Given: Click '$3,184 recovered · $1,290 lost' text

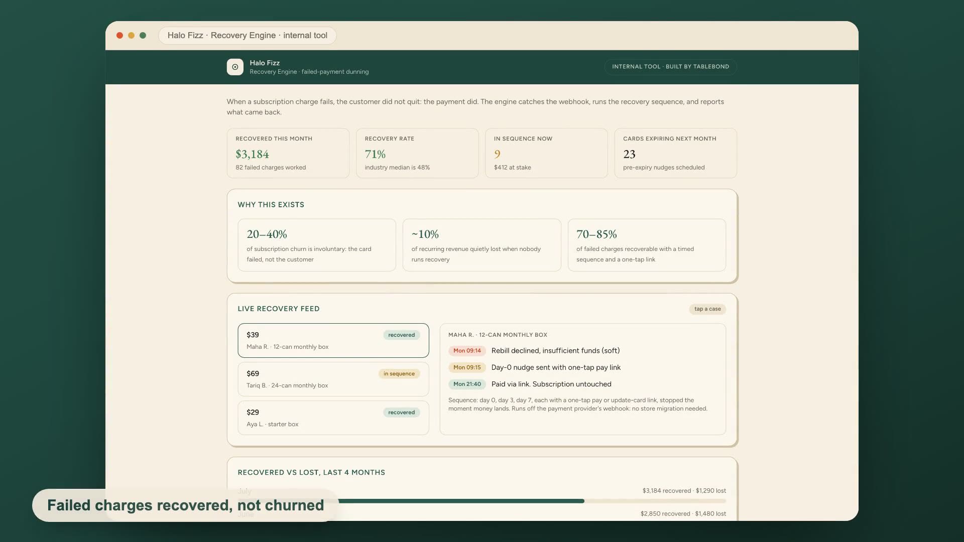Looking at the screenshot, I should [684, 491].
